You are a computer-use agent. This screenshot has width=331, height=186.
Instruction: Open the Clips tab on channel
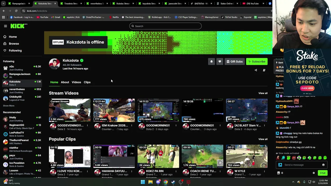(x=87, y=82)
